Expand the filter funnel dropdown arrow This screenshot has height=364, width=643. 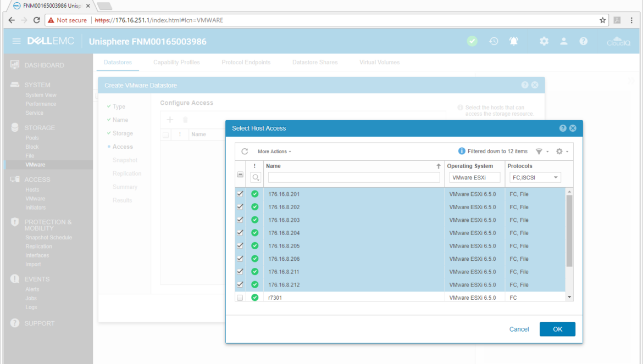coord(547,152)
